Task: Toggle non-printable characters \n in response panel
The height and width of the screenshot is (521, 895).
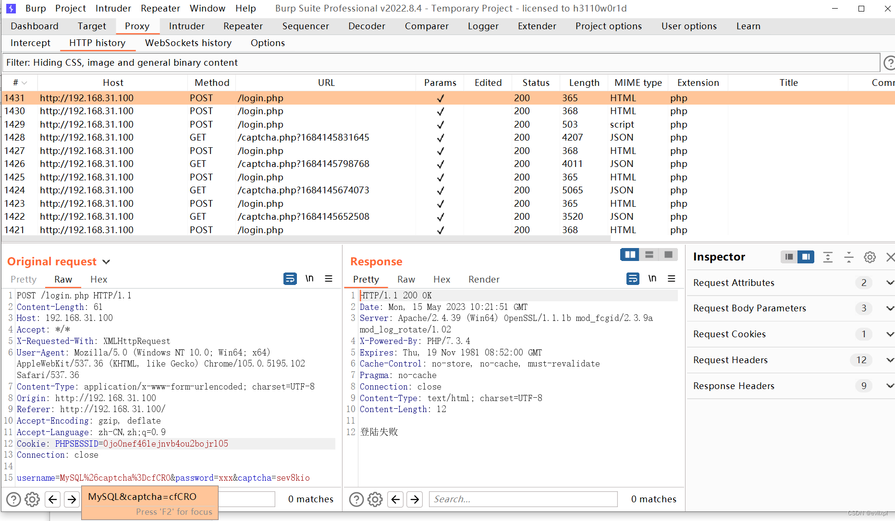Action: (652, 279)
